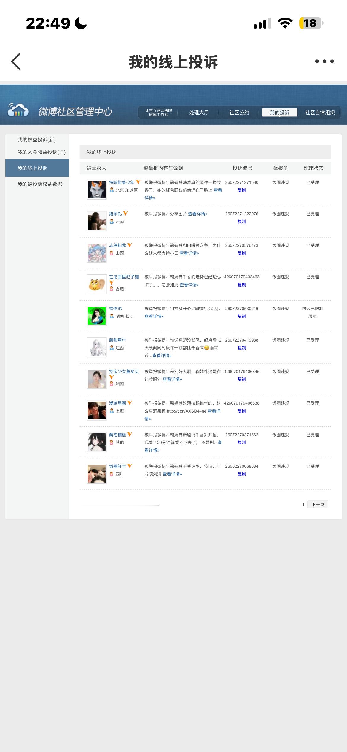
Task: View details of 依旧万年龙须刘海 complaint
Action: click(x=172, y=474)
